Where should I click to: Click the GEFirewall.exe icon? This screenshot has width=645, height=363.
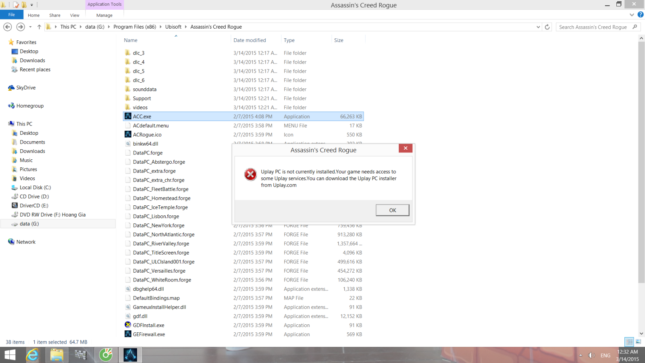pyautogui.click(x=128, y=334)
